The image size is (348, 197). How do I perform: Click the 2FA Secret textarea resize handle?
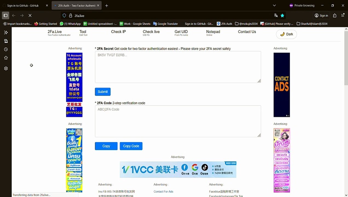pos(259,81)
